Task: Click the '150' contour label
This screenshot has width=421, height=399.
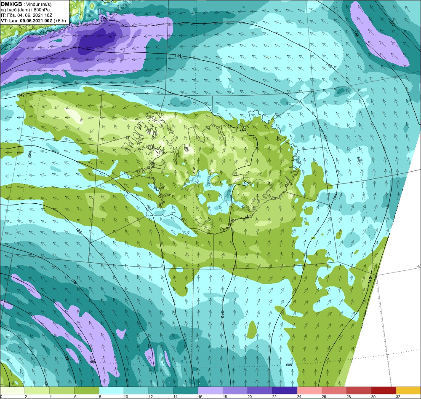Action: tap(392, 23)
